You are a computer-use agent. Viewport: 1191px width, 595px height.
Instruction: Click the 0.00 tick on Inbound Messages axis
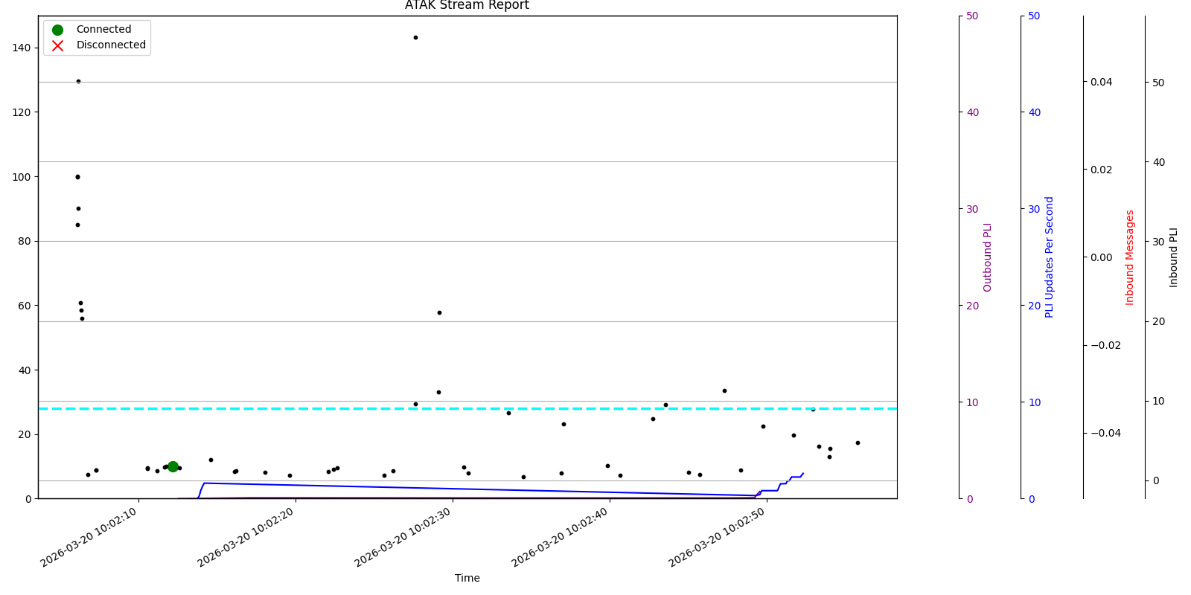(1101, 257)
